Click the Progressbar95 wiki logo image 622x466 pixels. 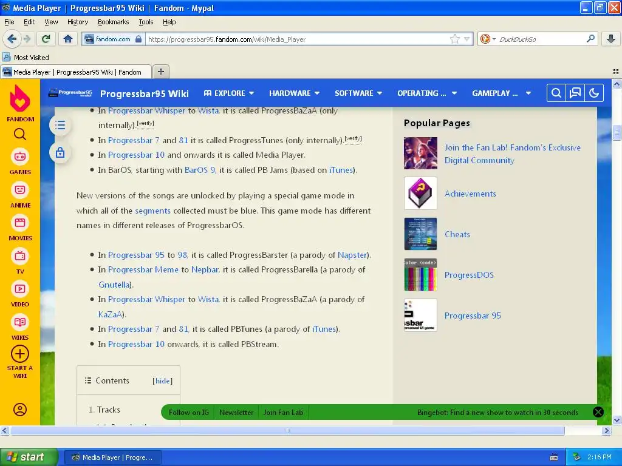tap(70, 93)
